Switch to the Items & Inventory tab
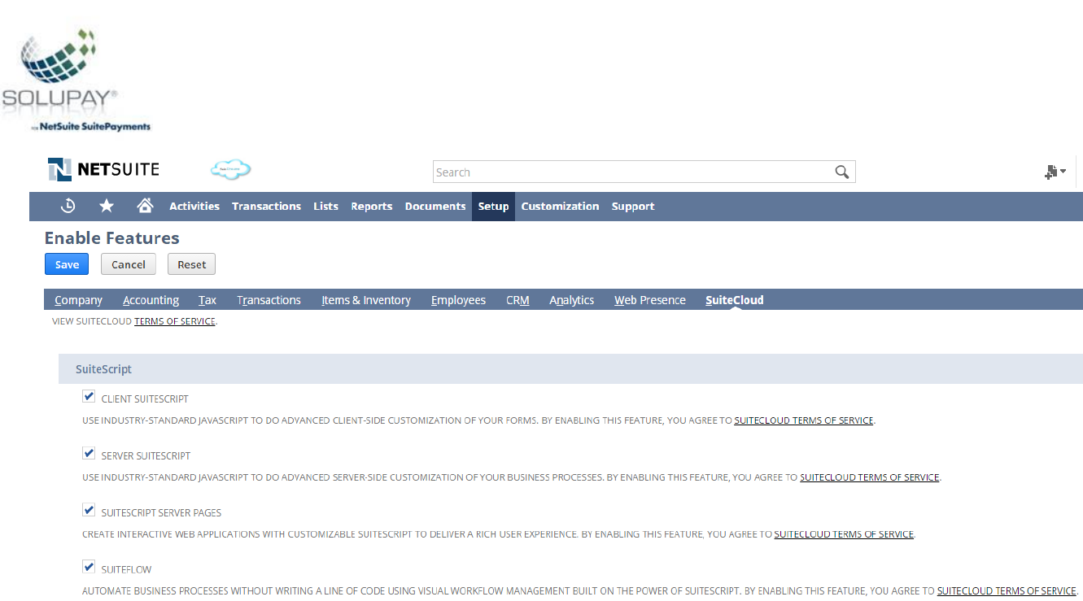Screen dimensions: 1083x601 point(366,300)
